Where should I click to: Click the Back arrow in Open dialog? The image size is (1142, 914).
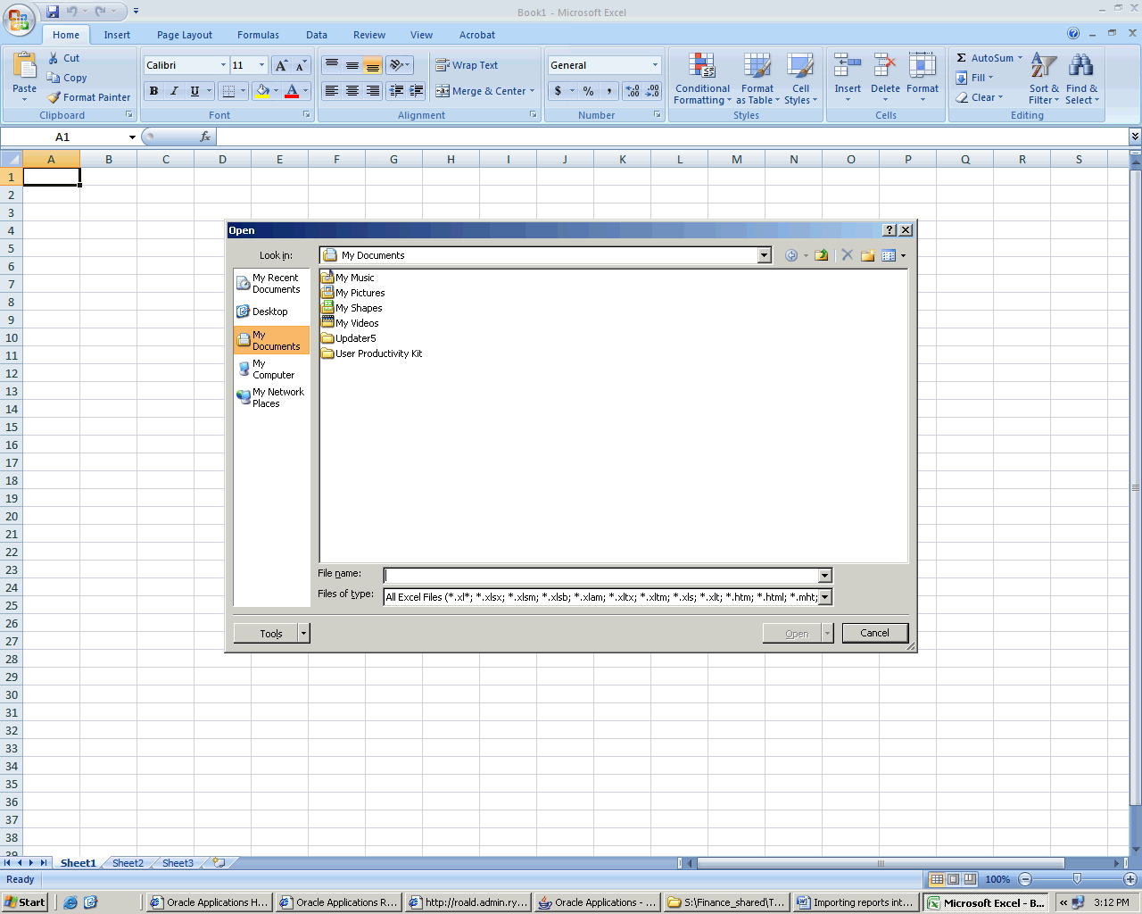790,255
